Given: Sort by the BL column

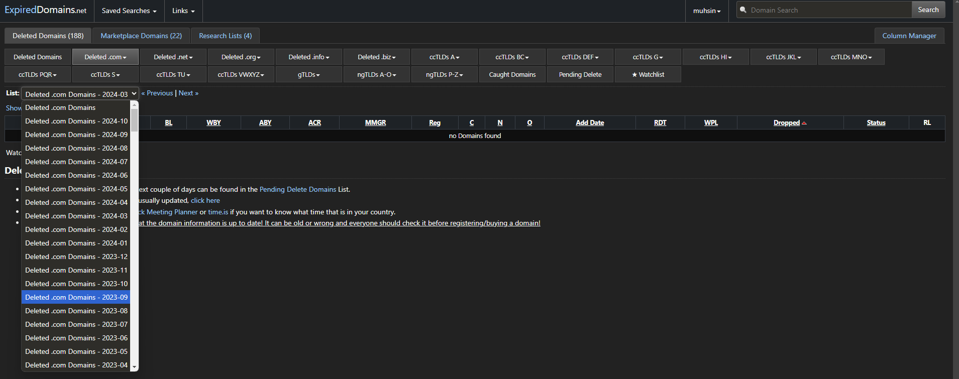Looking at the screenshot, I should tap(169, 123).
